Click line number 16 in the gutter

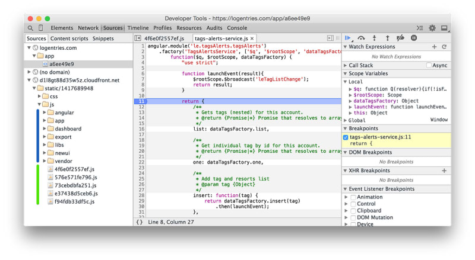142,129
